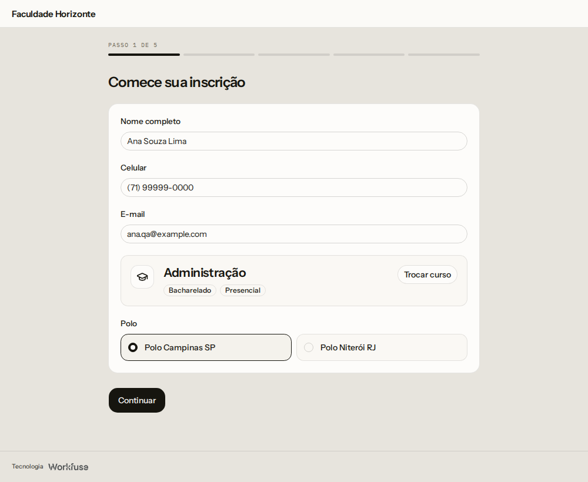Select the Presencial tag
The width and height of the screenshot is (588, 482).
click(243, 290)
